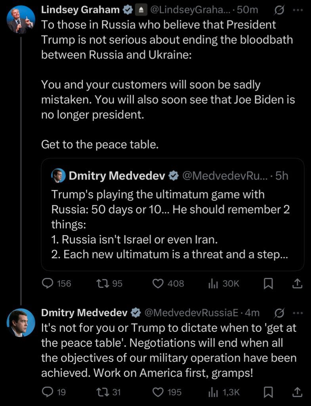Click Grok icon on Graham's tweet
This screenshot has width=311, height=406.
280,10
